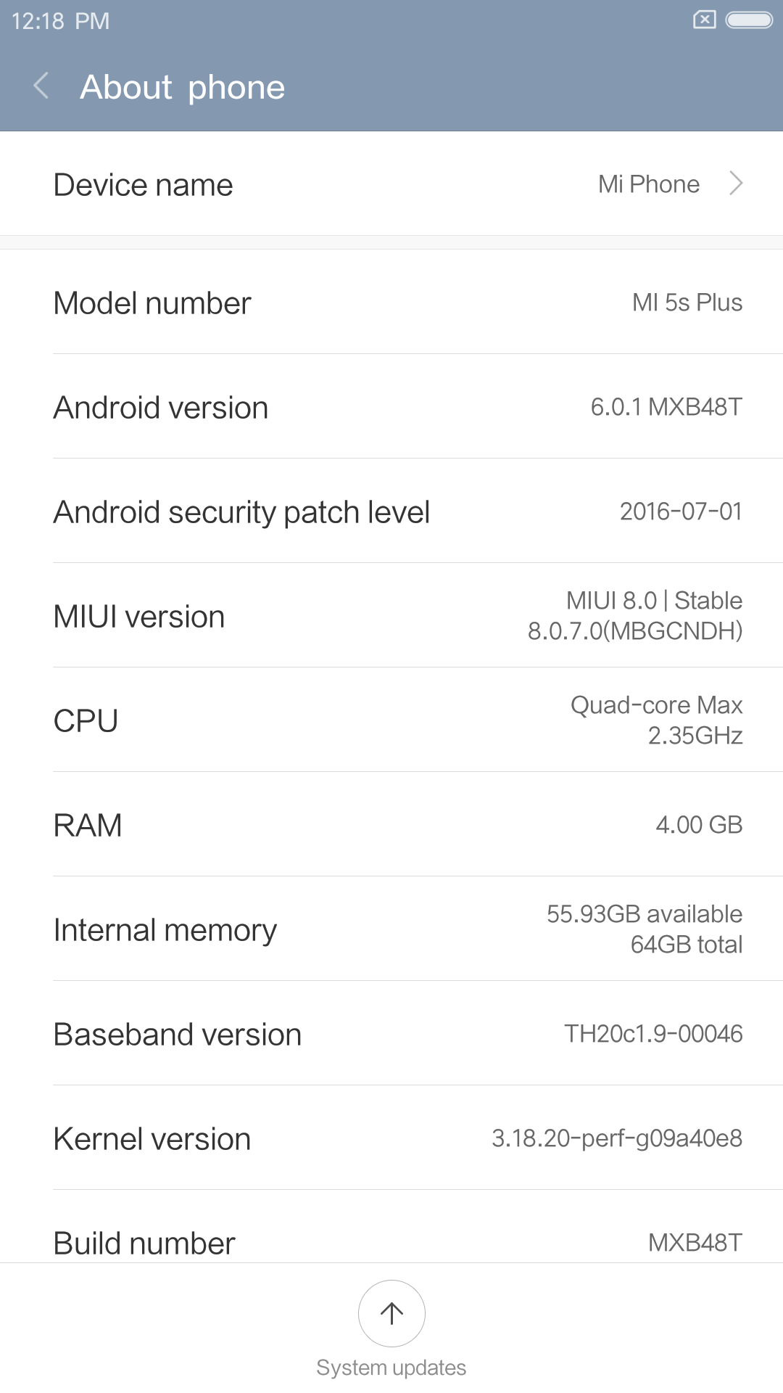783x1393 pixels.
Task: Tap the battery icon in status bar
Action: (749, 20)
